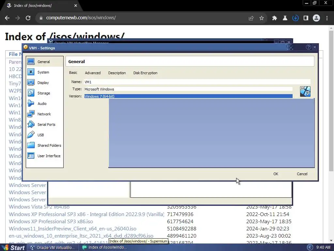Open the Version dropdown showing Windows 7 (64-bit)

click(188, 96)
